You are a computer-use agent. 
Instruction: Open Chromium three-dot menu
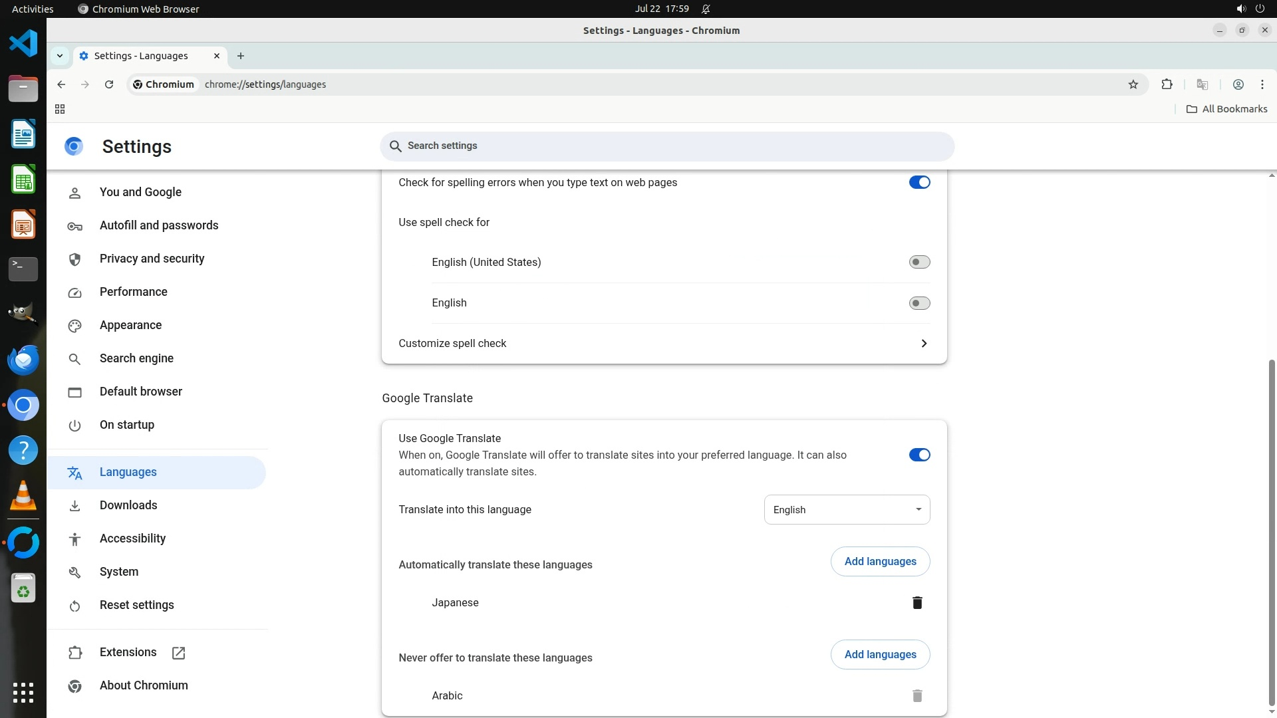click(1262, 84)
